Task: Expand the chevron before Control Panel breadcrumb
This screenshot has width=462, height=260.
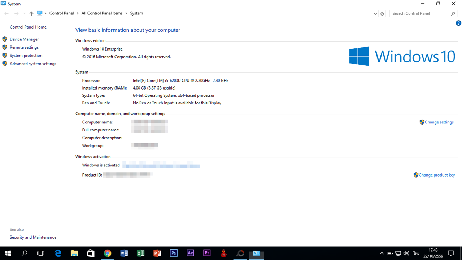Action: [x=45, y=13]
